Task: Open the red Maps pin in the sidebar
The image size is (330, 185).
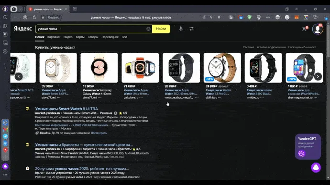Action: (5, 150)
